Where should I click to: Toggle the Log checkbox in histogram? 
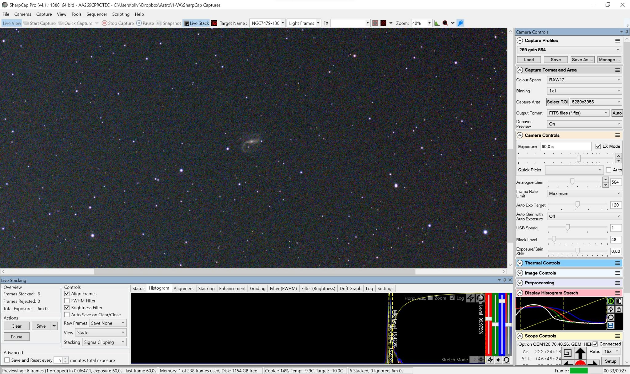[x=452, y=298]
